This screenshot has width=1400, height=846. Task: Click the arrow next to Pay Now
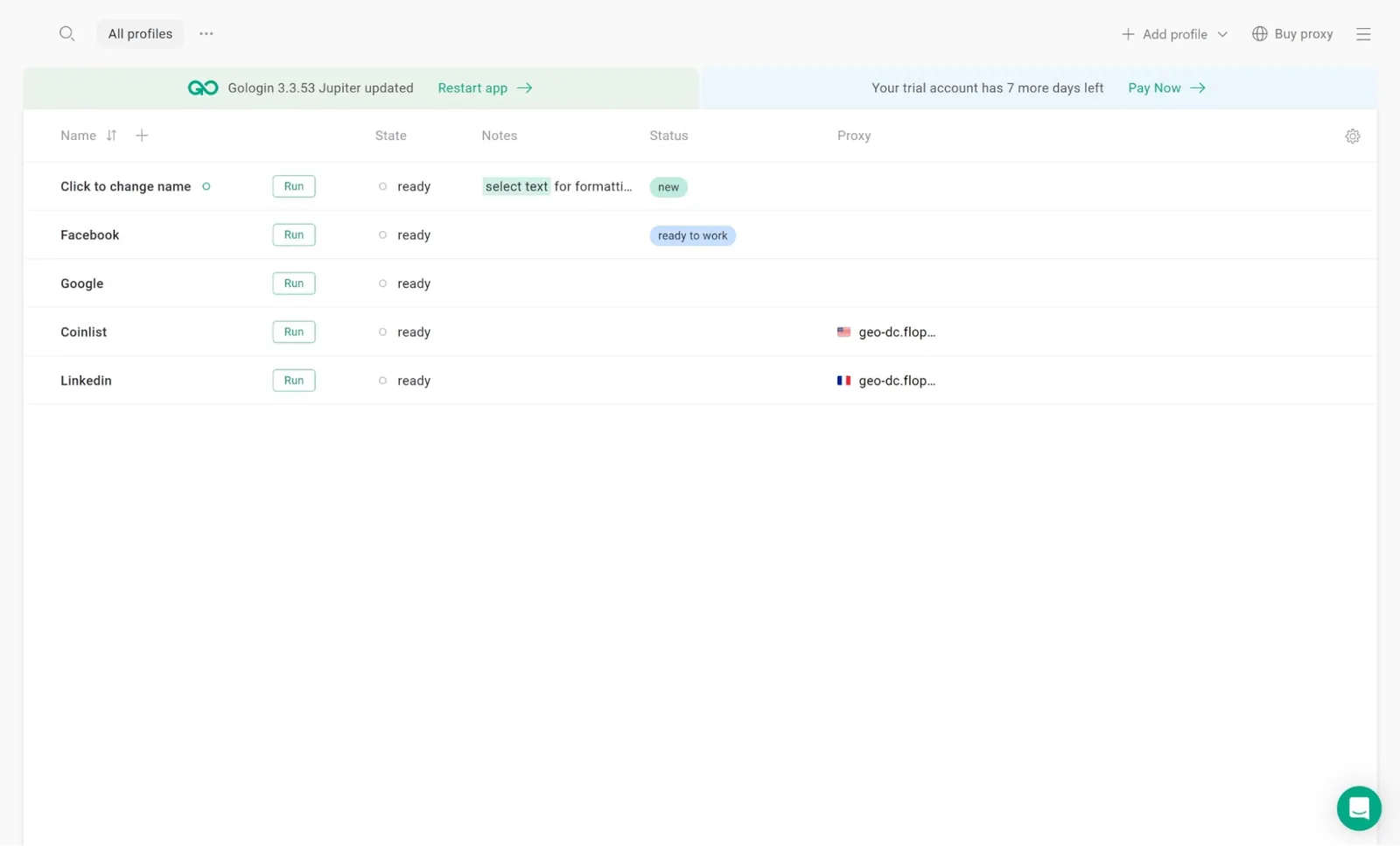pyautogui.click(x=1198, y=88)
